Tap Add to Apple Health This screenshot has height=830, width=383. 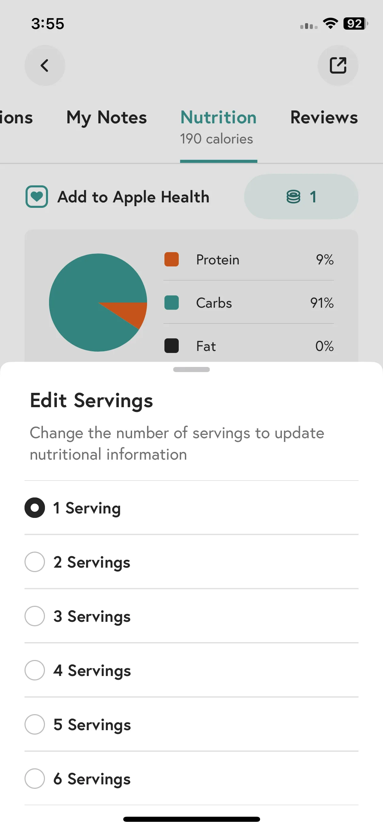click(133, 197)
